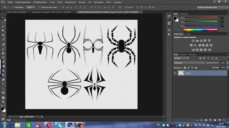This screenshot has height=128, width=229.
Task: Add Curves adjustment
Action: point(201,41)
